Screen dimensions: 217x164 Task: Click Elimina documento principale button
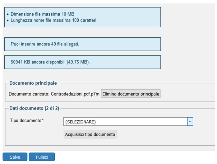131,94
